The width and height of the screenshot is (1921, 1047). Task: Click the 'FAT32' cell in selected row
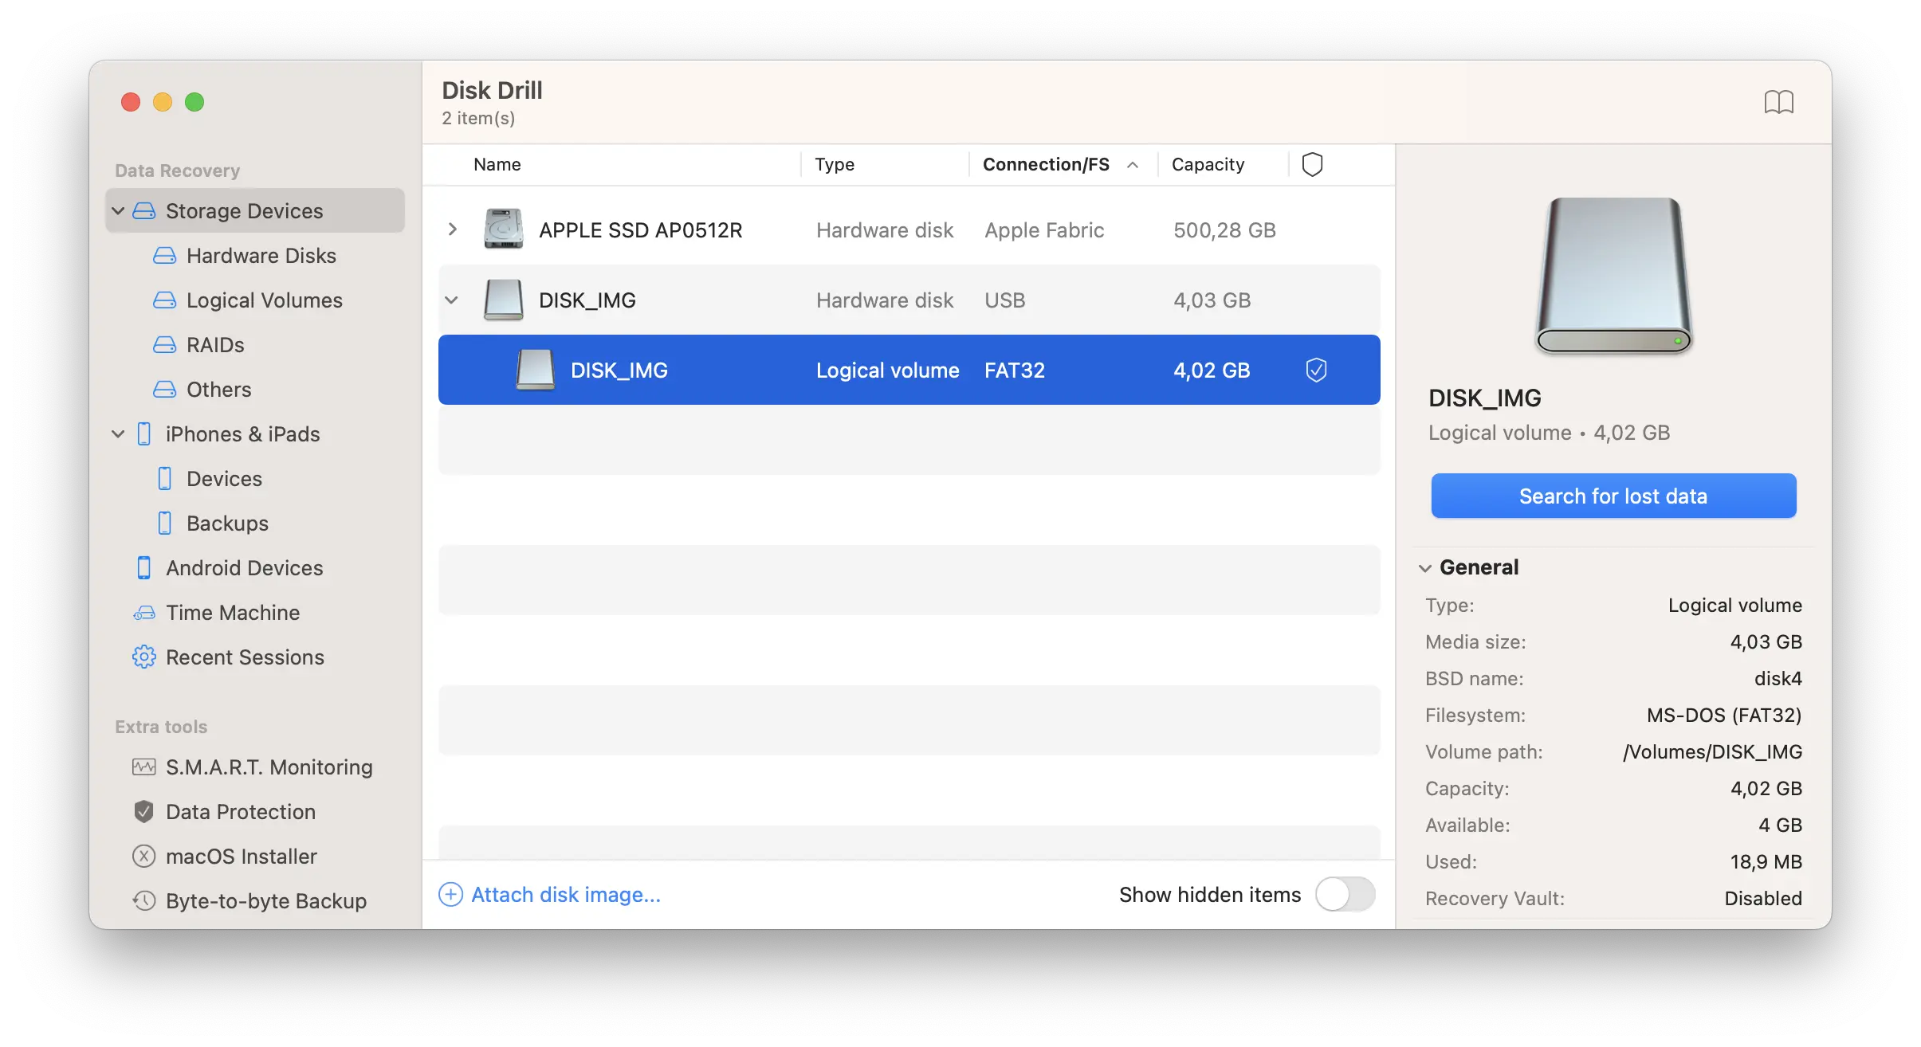click(x=1014, y=370)
